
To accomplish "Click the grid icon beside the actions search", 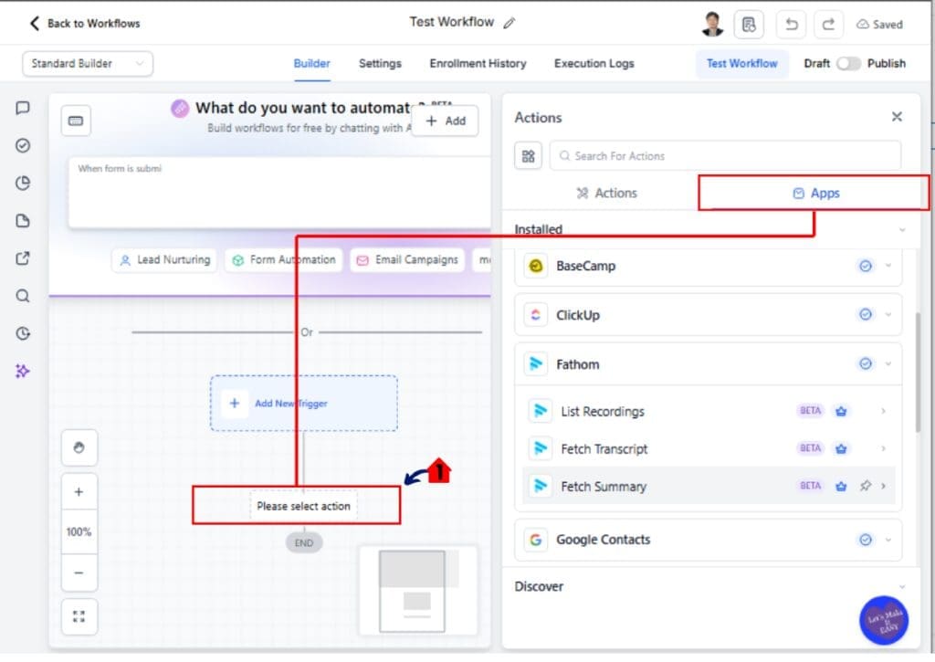I will (528, 155).
